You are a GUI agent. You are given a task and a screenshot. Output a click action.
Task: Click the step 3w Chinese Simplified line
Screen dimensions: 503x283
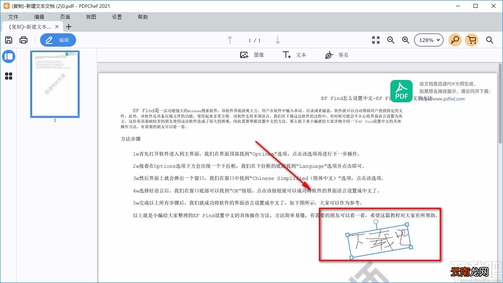[258, 178]
